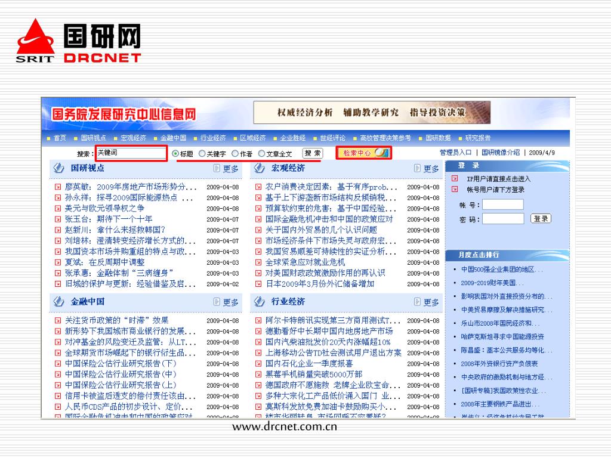611x458 pixels.
Task: Open the 行业经济 nav item
Action: (x=213, y=138)
